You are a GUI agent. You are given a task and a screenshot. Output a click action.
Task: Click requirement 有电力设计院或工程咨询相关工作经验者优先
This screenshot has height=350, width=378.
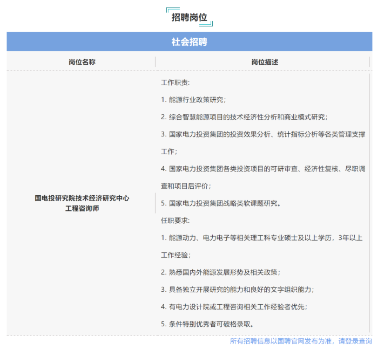tap(234, 307)
